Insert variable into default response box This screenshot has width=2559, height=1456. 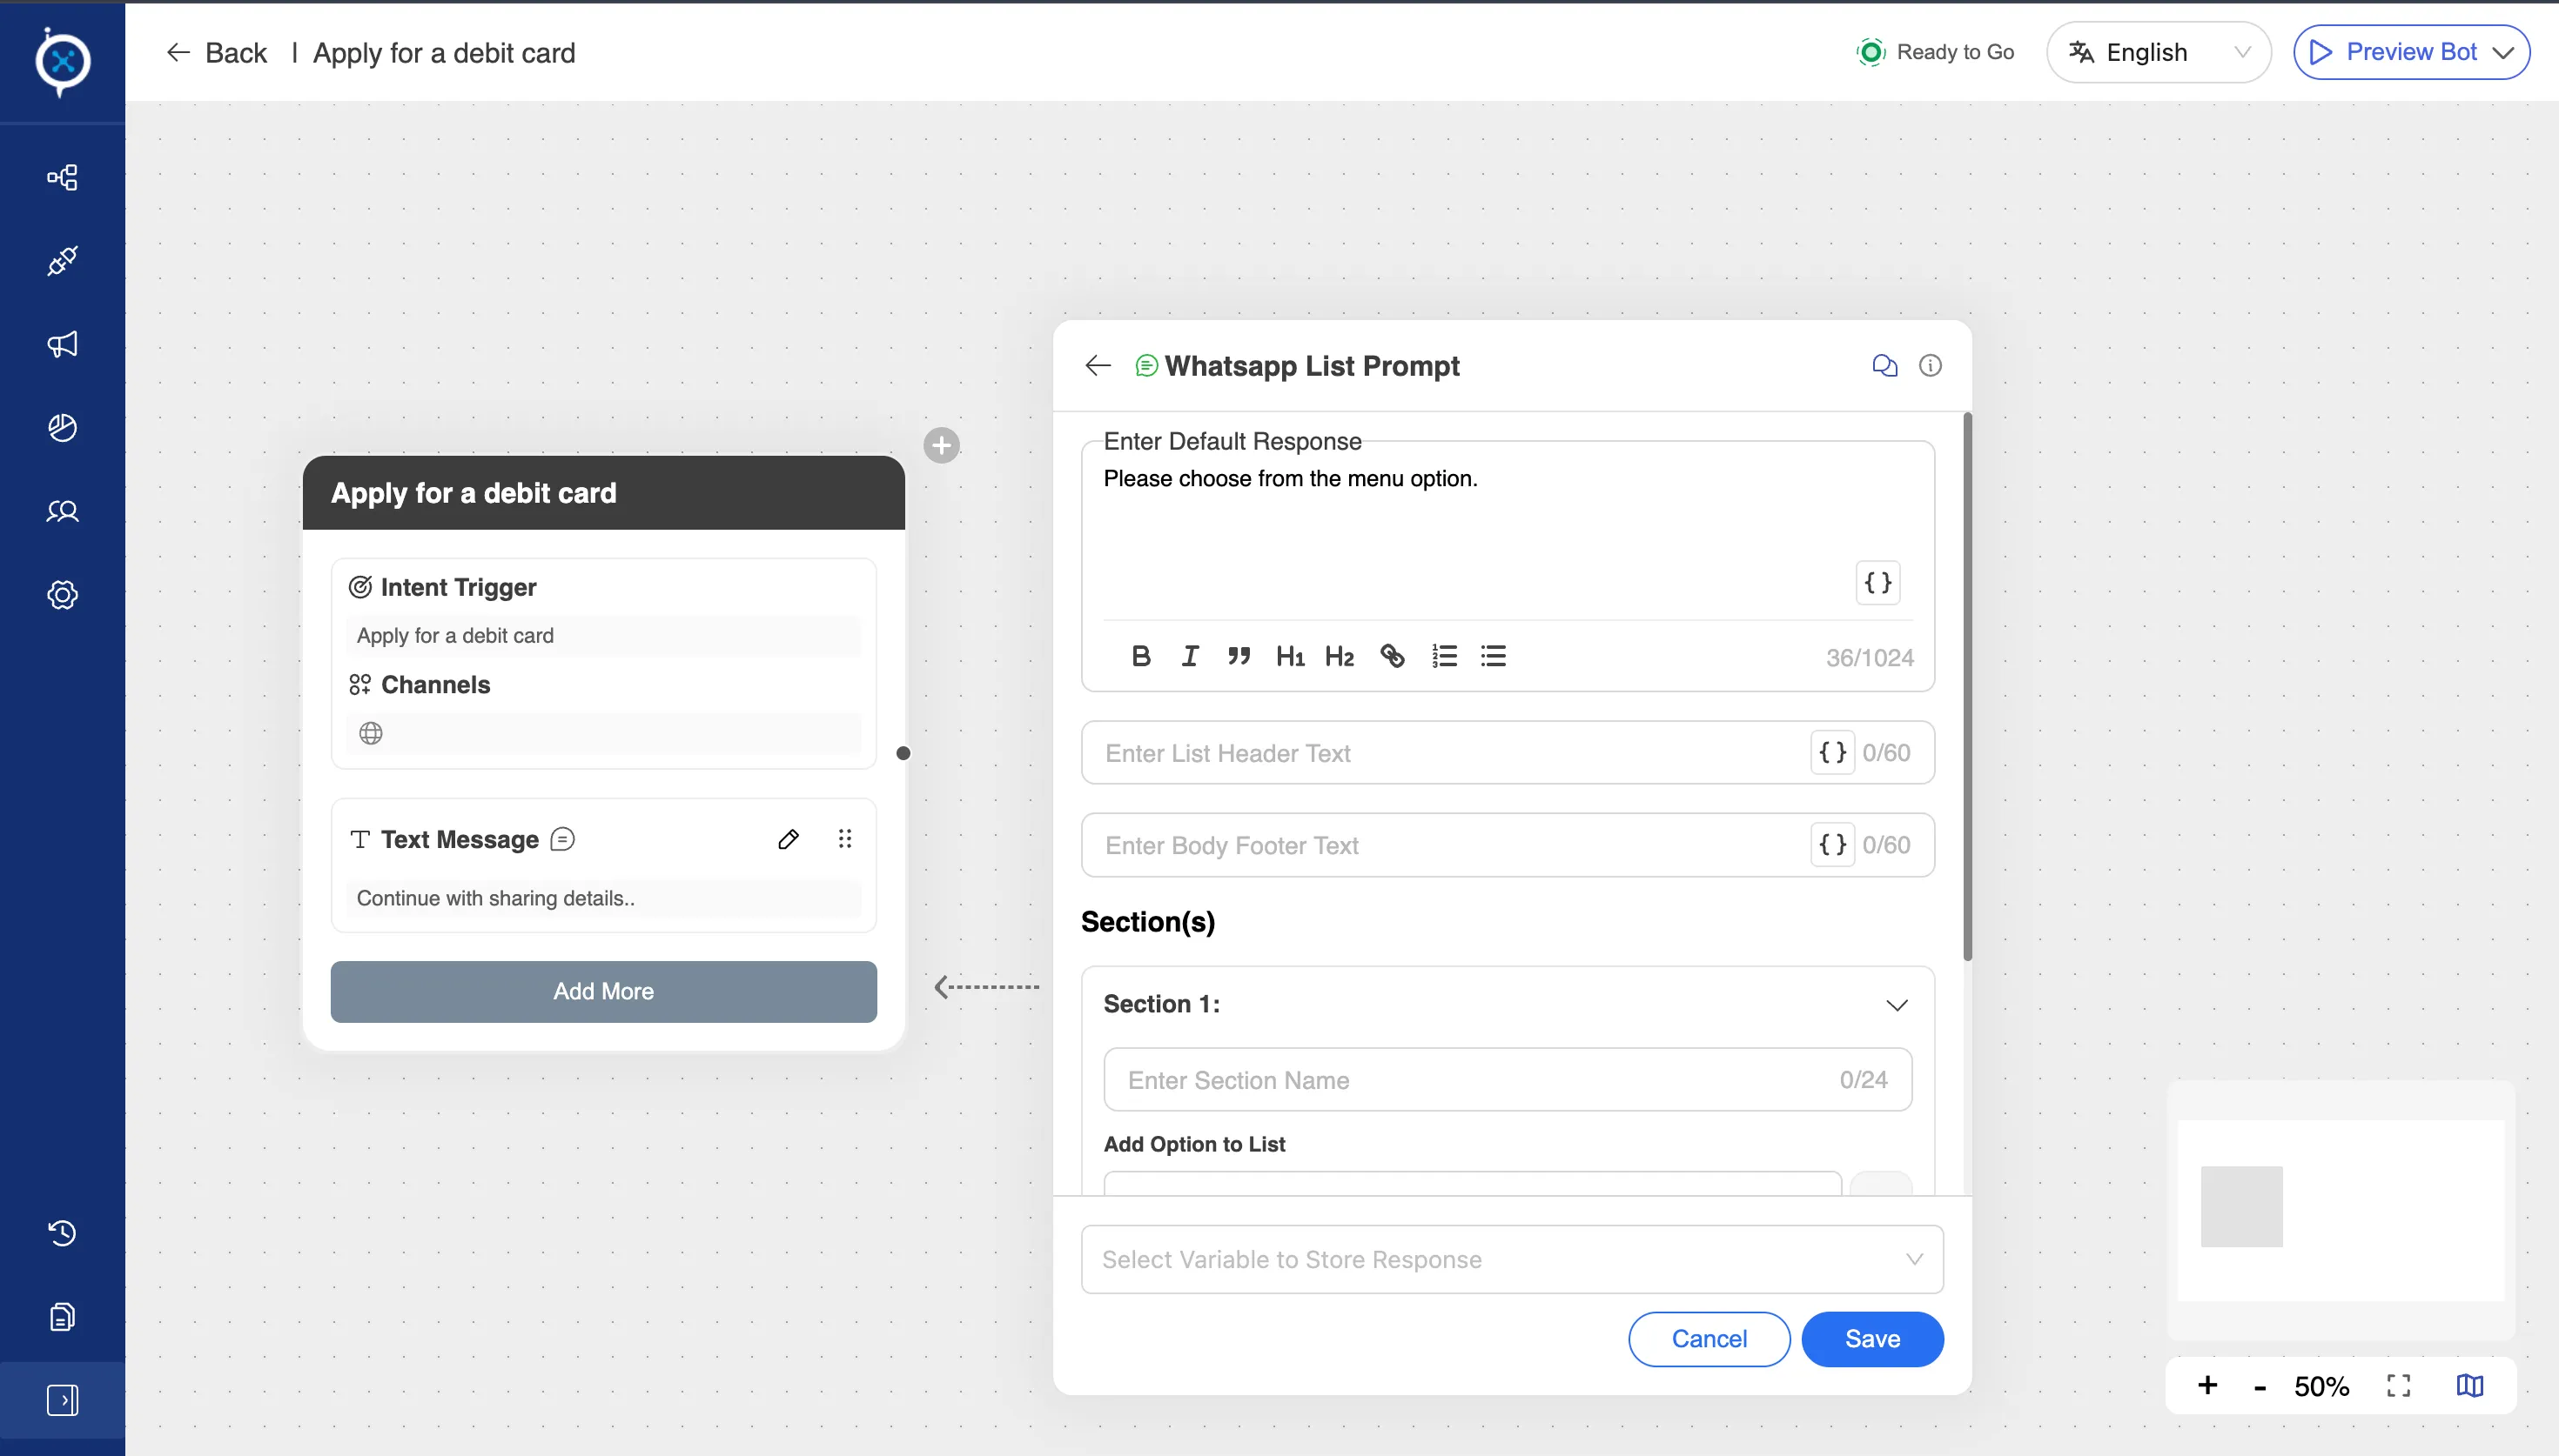point(1877,583)
